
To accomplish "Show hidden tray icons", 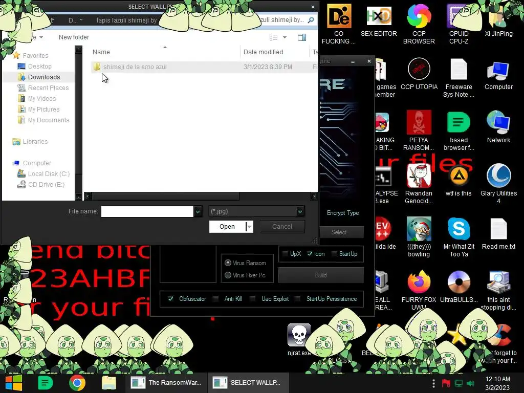I will (x=433, y=383).
